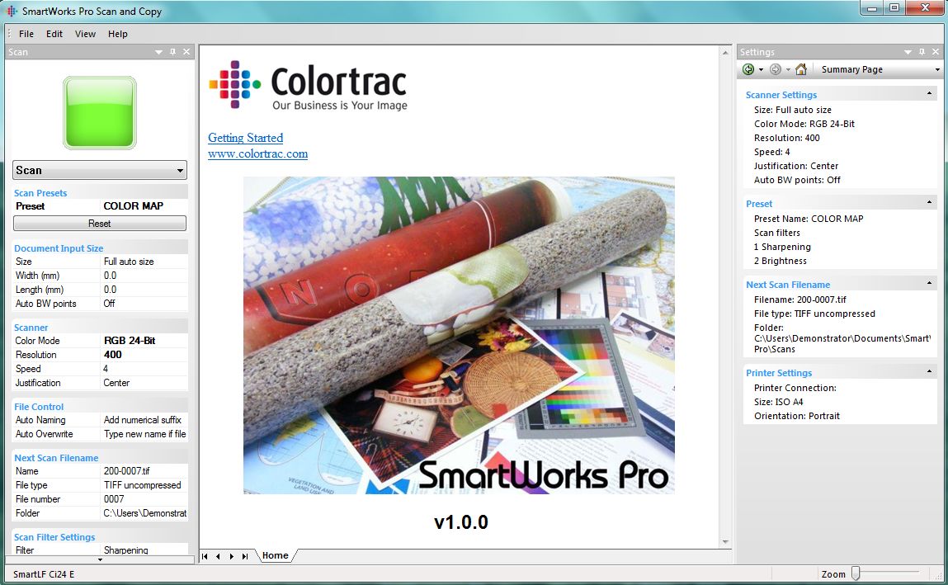Viewport: 948px width, 585px height.
Task: Open the Scan mode dropdown
Action: (x=180, y=171)
